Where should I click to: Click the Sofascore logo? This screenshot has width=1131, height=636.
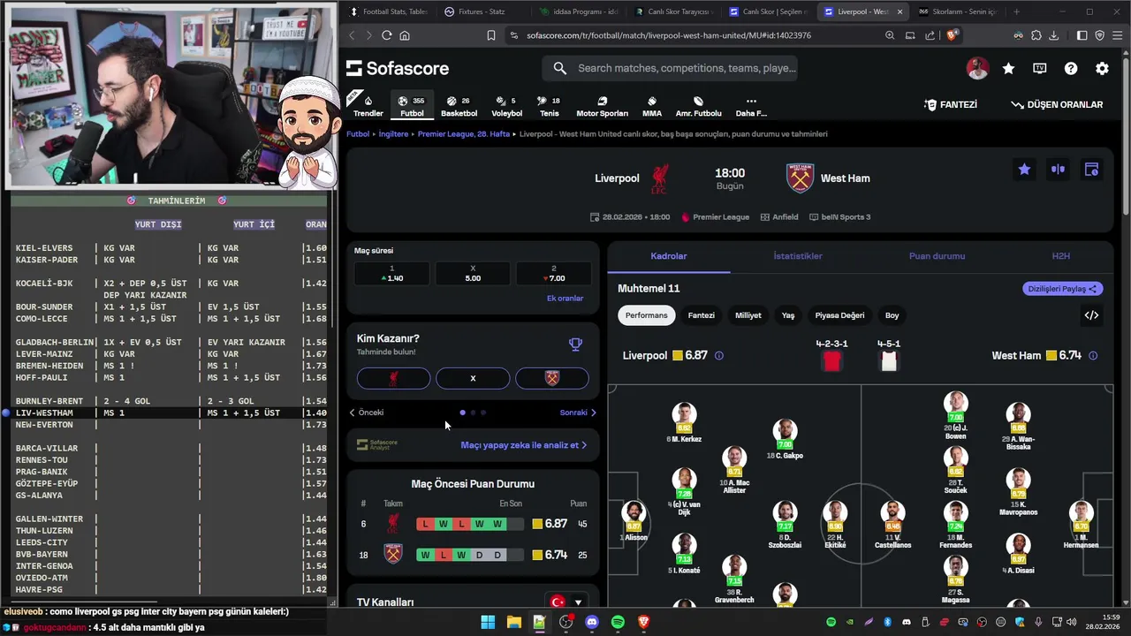click(x=398, y=68)
